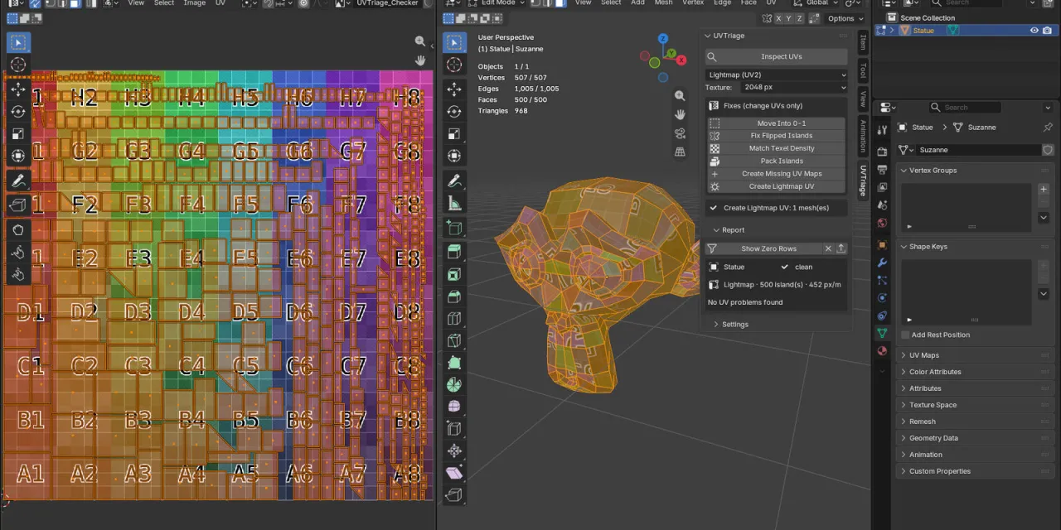Click the zoom magnifier icon in UV editor
The image size is (1061, 530).
420,41
